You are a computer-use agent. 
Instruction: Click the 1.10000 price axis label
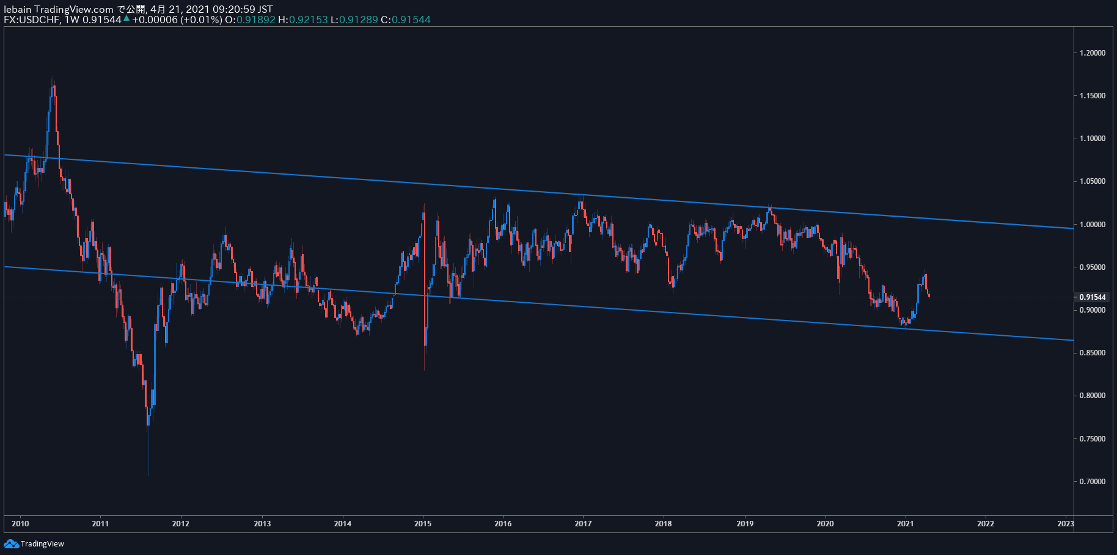(1093, 139)
